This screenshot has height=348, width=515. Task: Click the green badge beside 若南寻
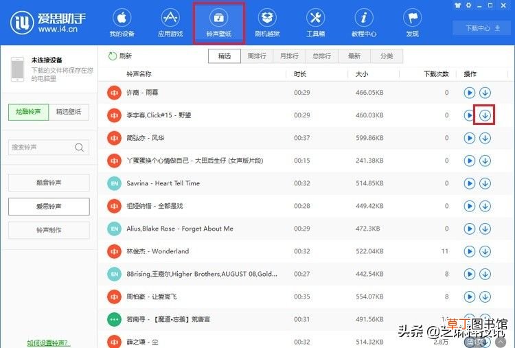114,319
